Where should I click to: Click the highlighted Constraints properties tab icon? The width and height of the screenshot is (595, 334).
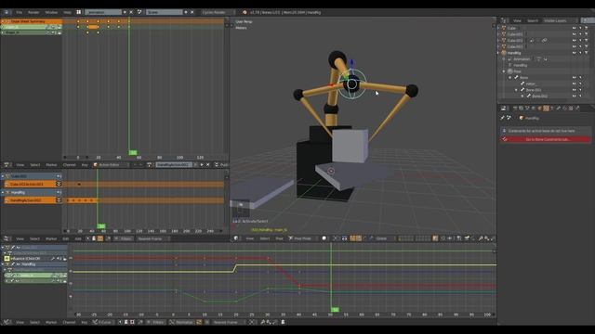click(x=546, y=109)
